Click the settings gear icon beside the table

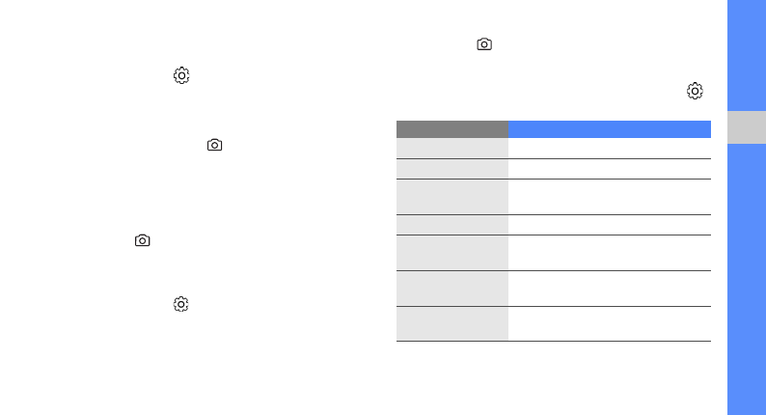pos(695,91)
